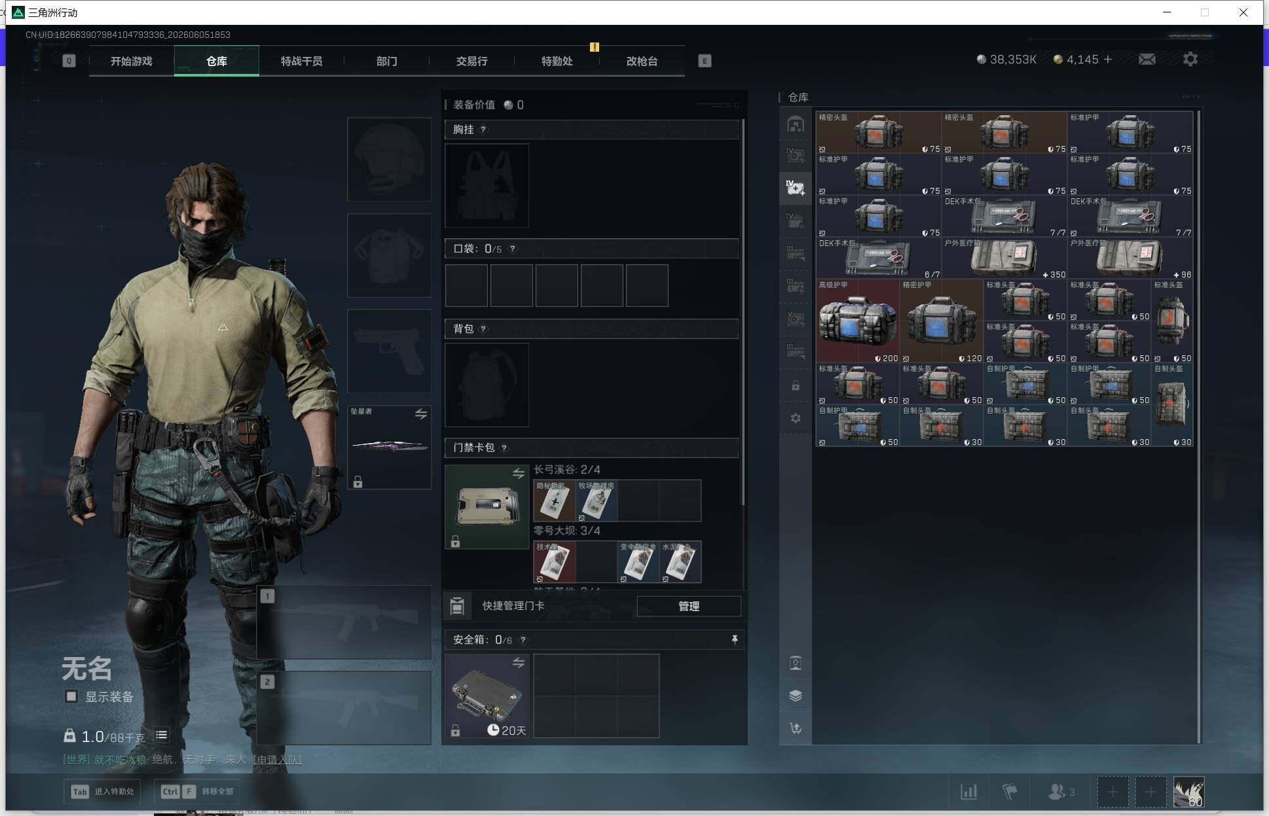Click the swap icon on keycard case
This screenshot has height=816, width=1269.
point(518,473)
